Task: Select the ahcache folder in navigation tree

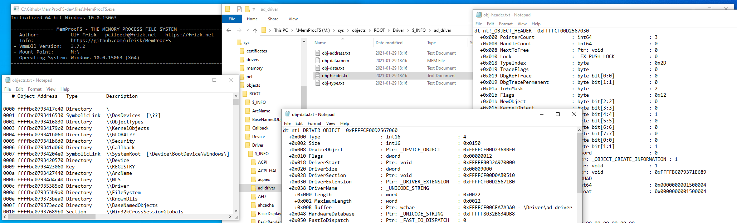Action: pos(265,205)
